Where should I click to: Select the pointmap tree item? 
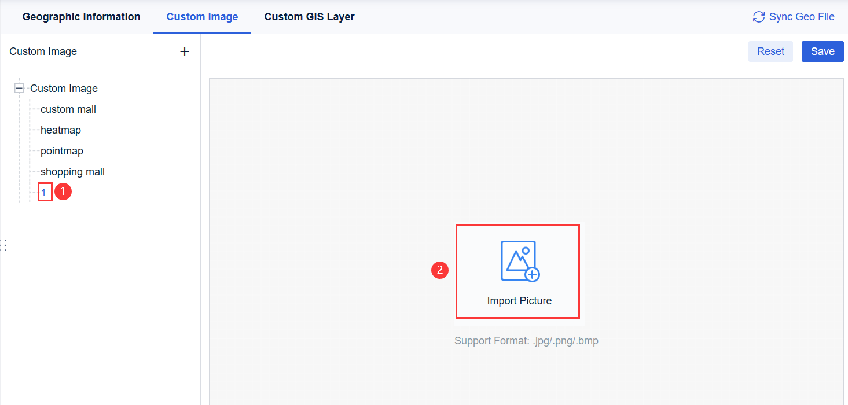(x=61, y=150)
